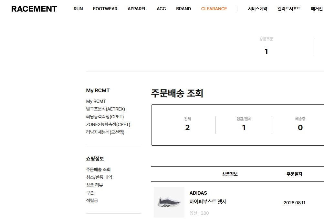Go to the CLEARANCE section
The height and width of the screenshot is (223, 324).
(214, 9)
